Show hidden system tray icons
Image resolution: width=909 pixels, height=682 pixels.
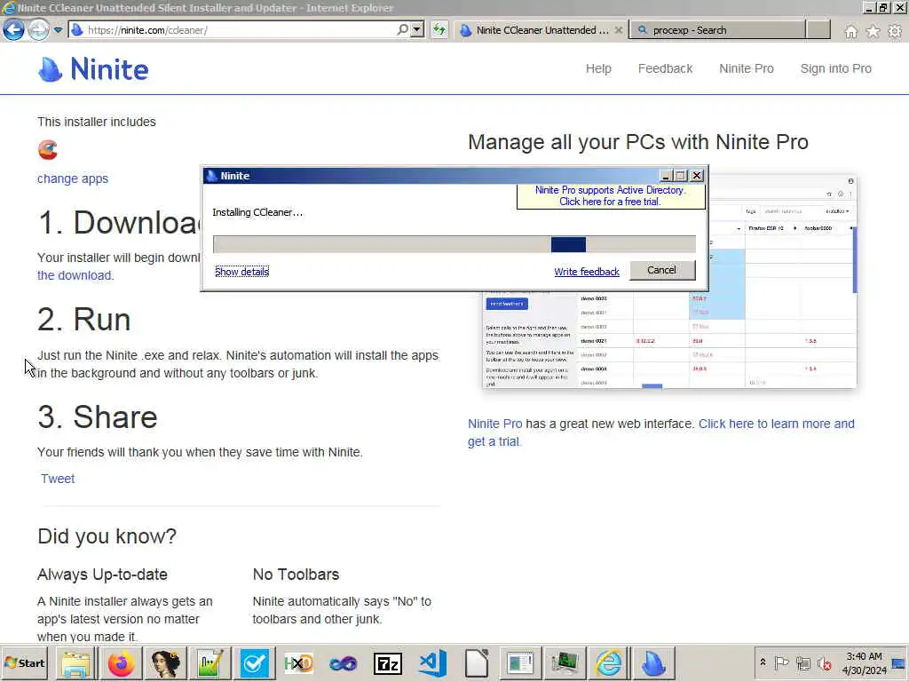point(763,662)
